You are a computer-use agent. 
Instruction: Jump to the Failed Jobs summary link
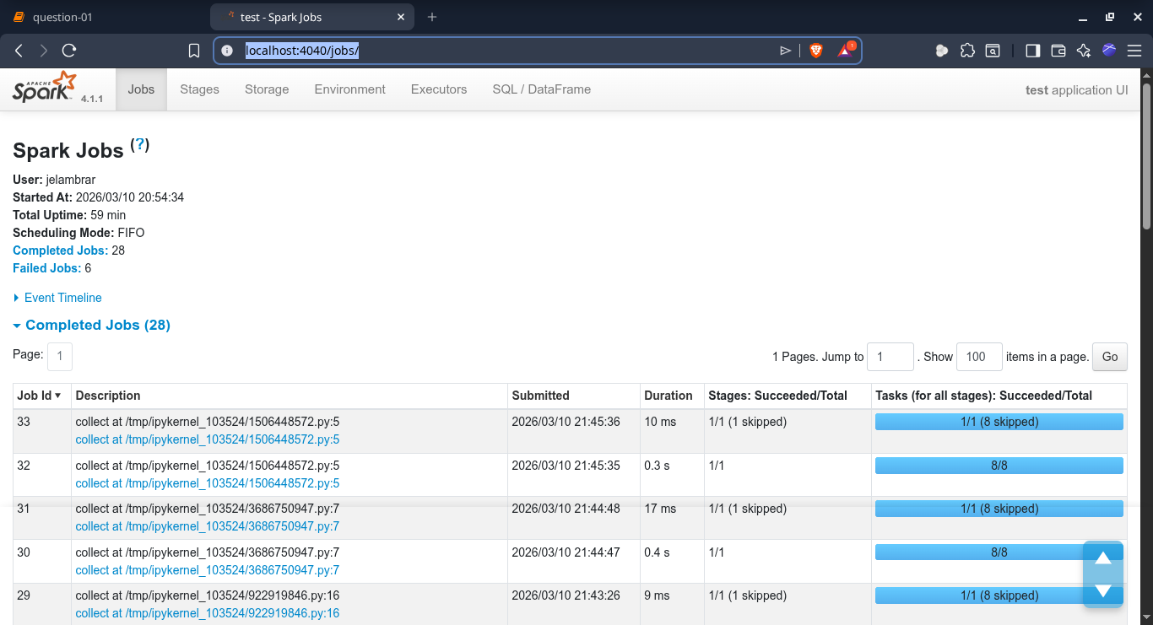tap(46, 268)
